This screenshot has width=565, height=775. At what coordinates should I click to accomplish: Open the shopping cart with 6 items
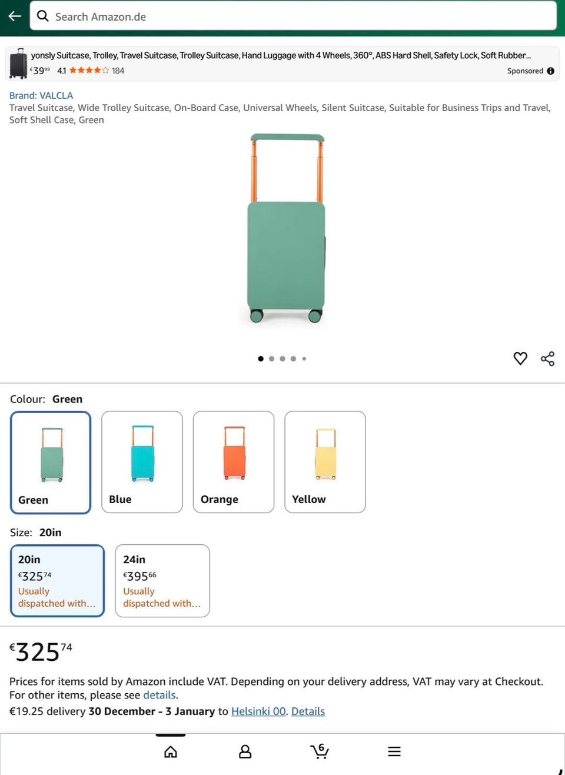320,751
